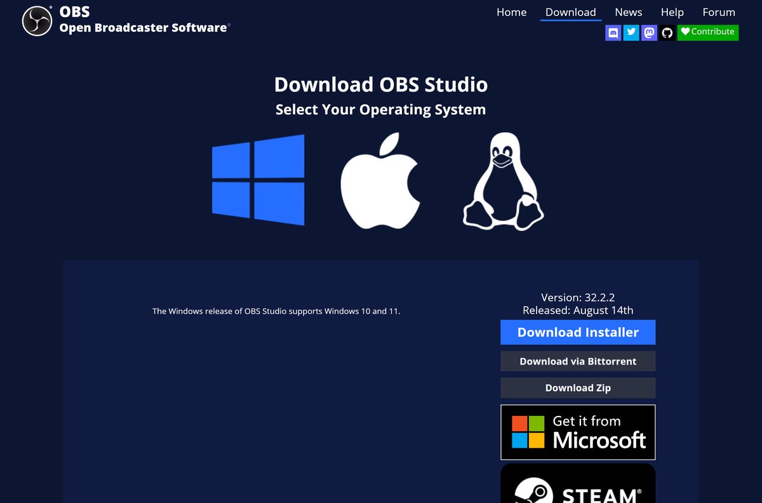
Task: Open the Discord social icon
Action: click(x=613, y=32)
